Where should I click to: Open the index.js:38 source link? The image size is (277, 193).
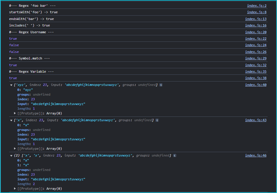pyautogui.click(x=256, y=78)
